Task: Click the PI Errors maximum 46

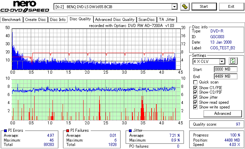Action: click(x=52, y=140)
